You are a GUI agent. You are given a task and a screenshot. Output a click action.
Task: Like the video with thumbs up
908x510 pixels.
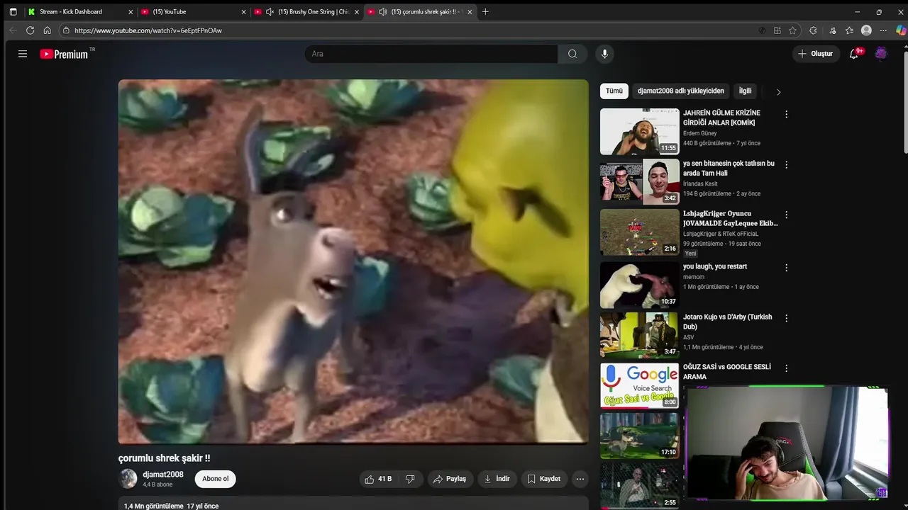378,479
